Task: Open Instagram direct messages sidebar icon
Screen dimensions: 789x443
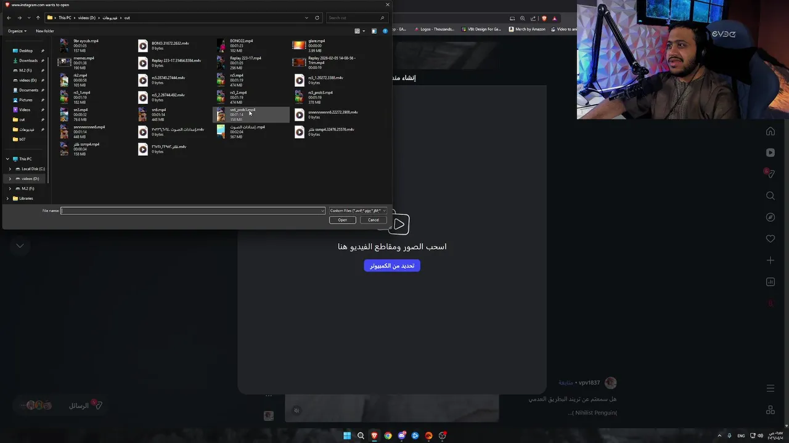Action: (771, 174)
